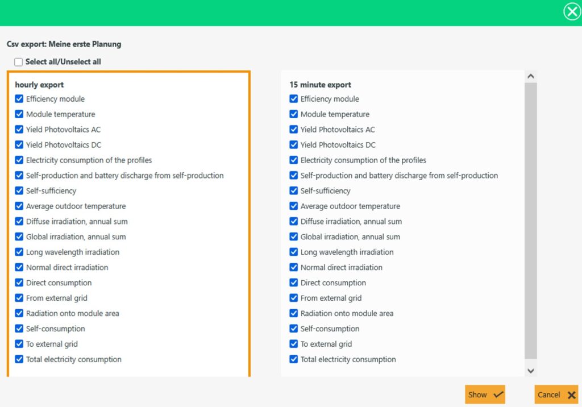Click the scrollbar down arrow

click(531, 371)
